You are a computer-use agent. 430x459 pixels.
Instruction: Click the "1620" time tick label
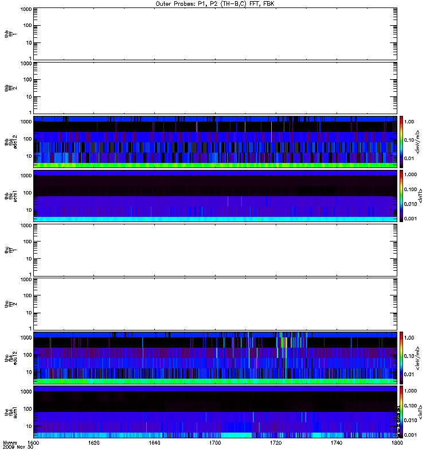click(94, 442)
